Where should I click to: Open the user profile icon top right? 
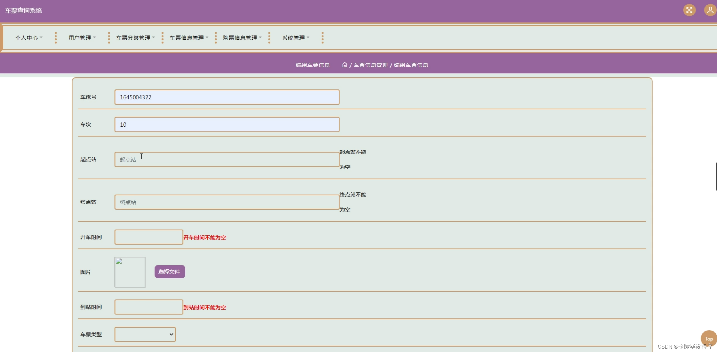click(710, 10)
